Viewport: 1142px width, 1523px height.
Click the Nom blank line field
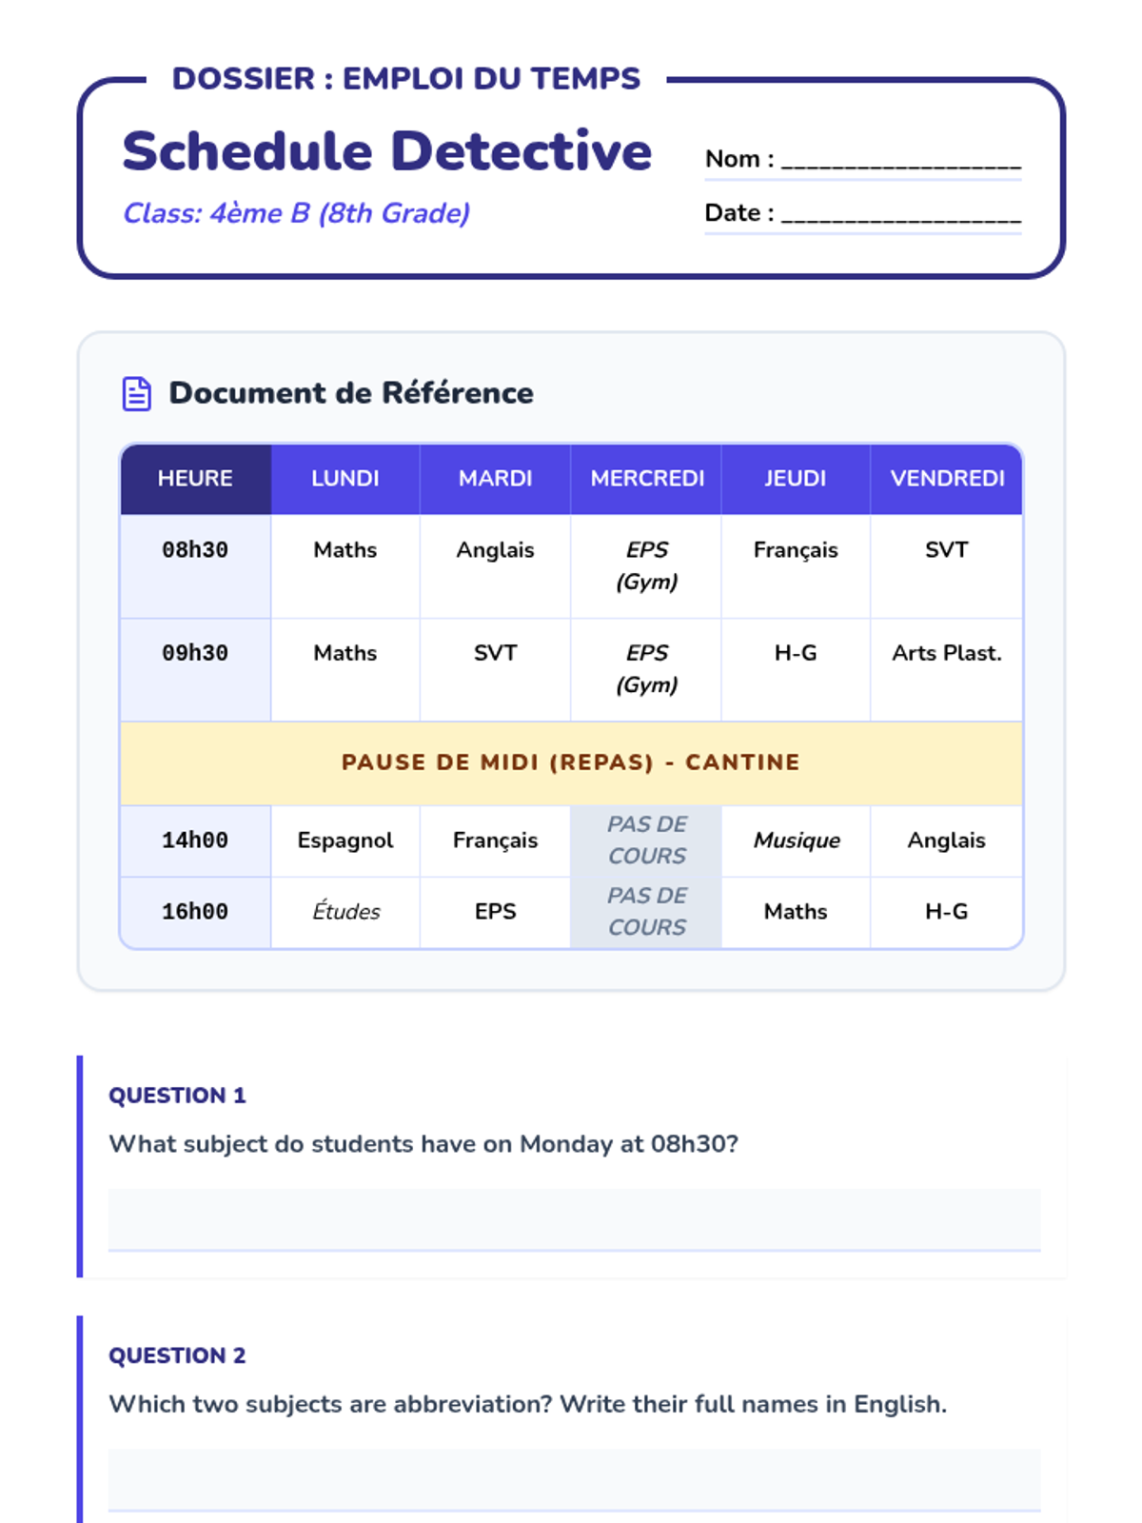[x=900, y=160]
